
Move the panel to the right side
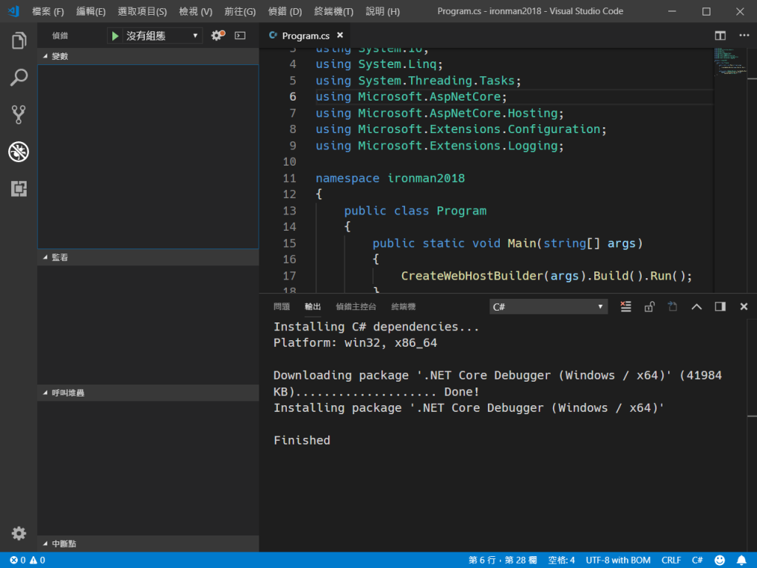(720, 307)
